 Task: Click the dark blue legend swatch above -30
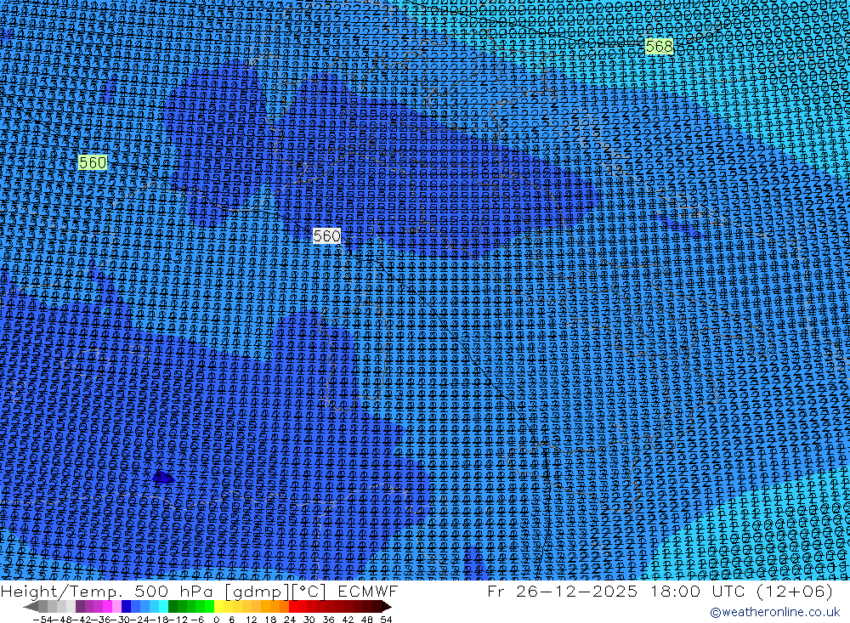tap(126, 606)
